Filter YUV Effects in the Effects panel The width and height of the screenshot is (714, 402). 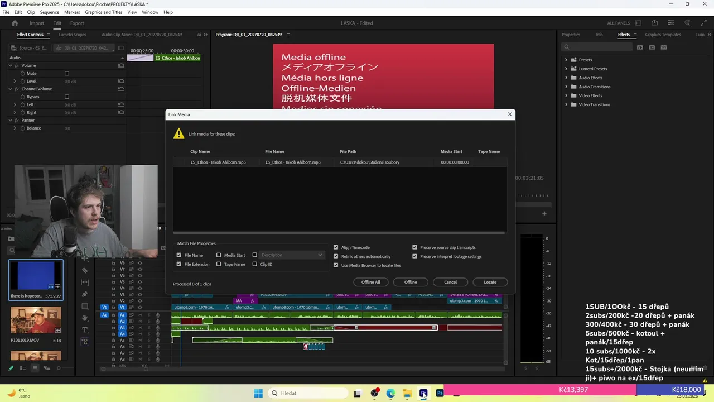(x=664, y=47)
